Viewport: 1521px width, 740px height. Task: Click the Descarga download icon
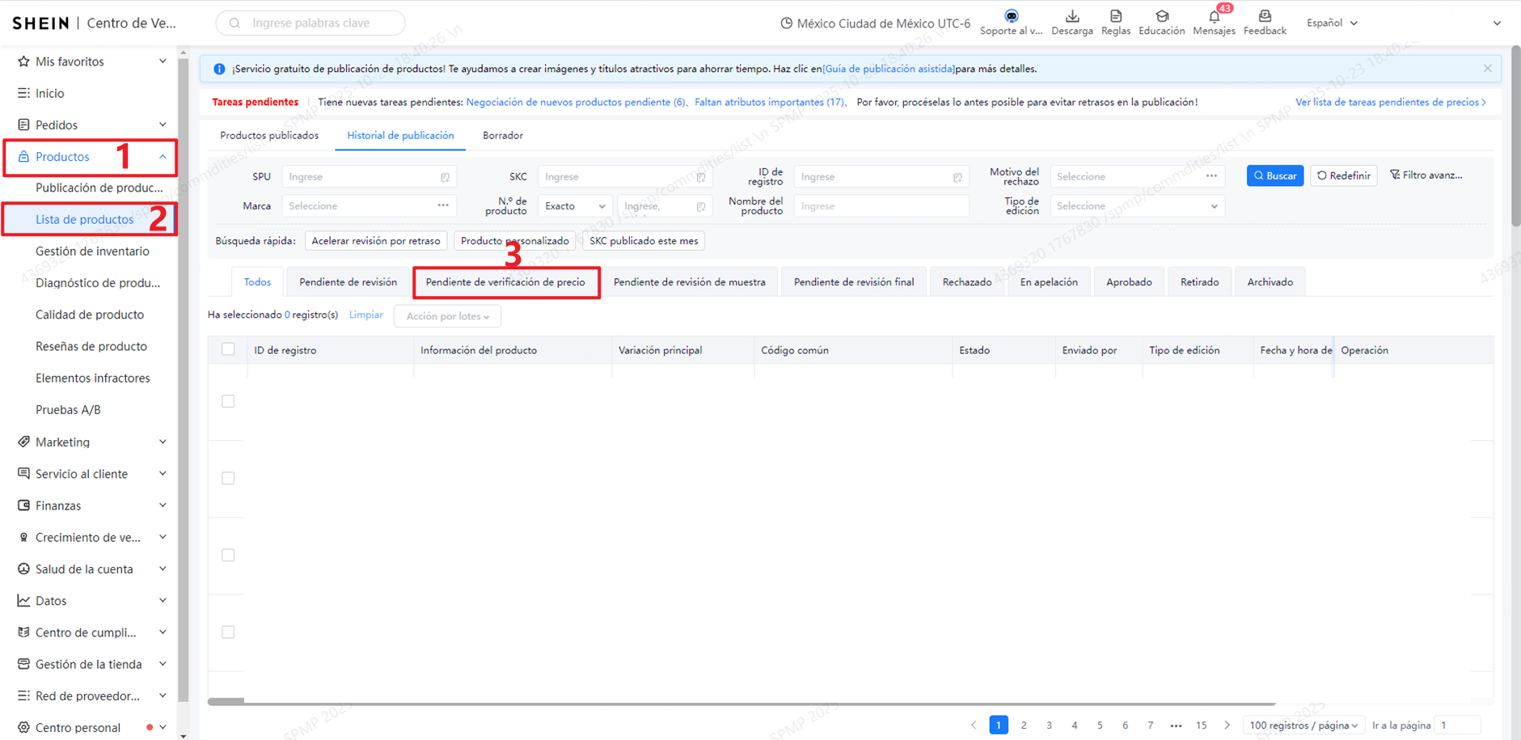point(1071,16)
